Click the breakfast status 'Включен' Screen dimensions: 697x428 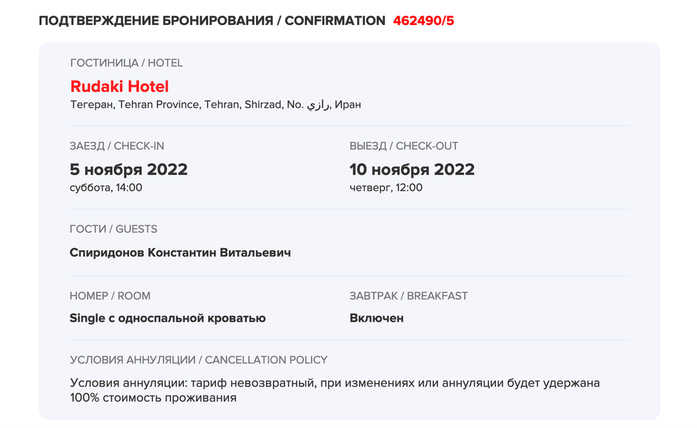click(376, 318)
